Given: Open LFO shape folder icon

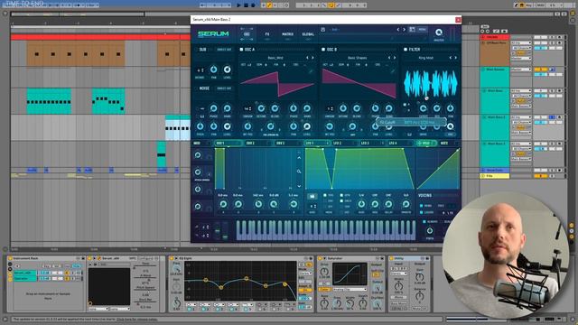Looking at the screenshot, I should (312, 197).
